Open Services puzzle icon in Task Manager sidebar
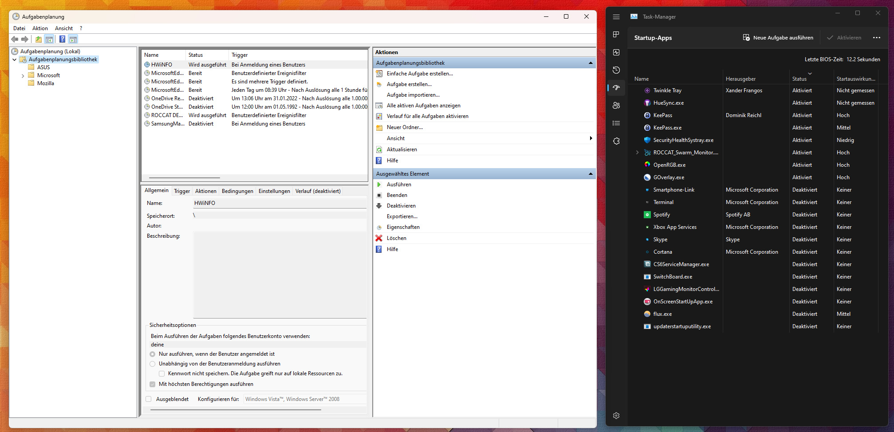 pos(616,141)
